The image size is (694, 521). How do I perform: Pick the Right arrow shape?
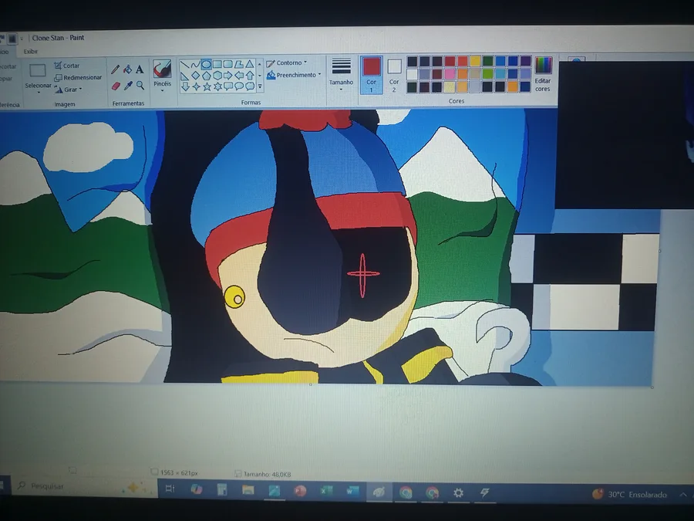(228, 76)
